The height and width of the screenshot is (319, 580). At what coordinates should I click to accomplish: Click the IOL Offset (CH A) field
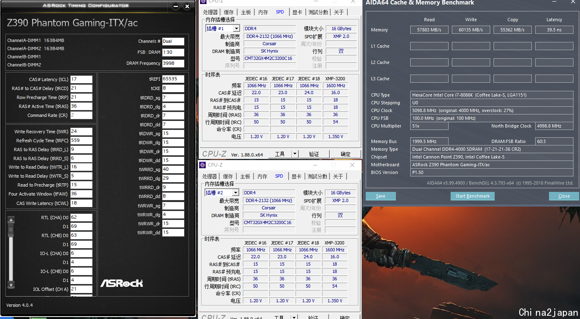[81, 289]
